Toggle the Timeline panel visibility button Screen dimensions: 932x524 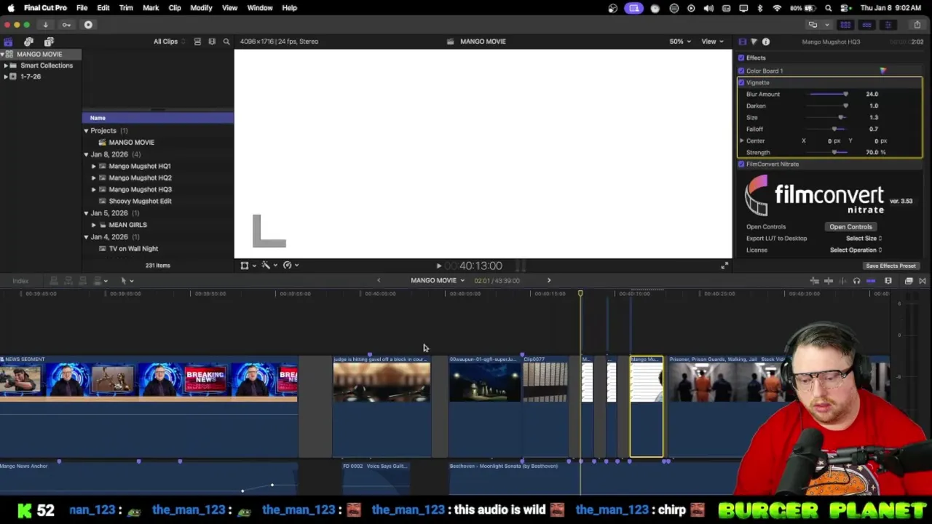(x=866, y=25)
